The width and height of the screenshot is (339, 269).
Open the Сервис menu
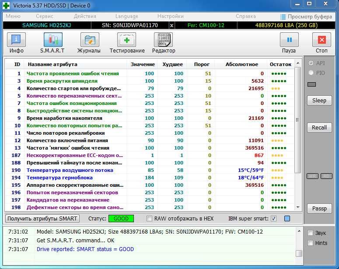45,16
